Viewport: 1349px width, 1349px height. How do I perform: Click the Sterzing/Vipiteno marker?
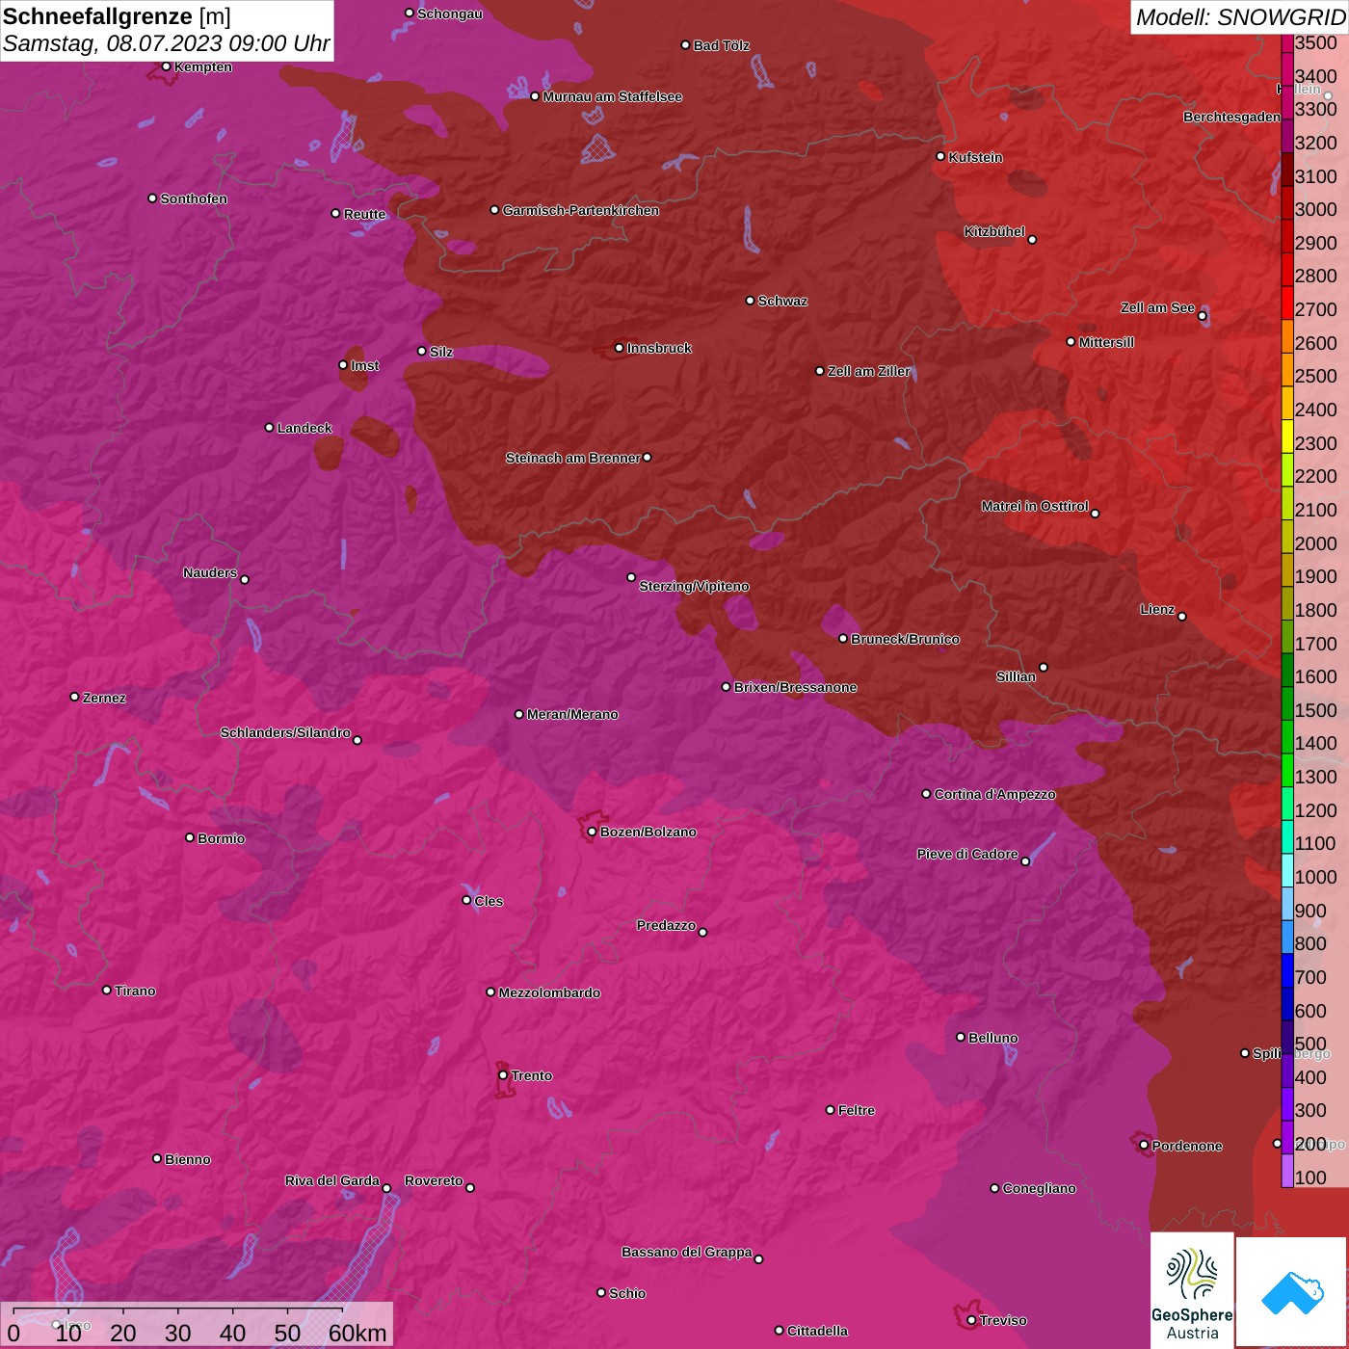point(631,577)
